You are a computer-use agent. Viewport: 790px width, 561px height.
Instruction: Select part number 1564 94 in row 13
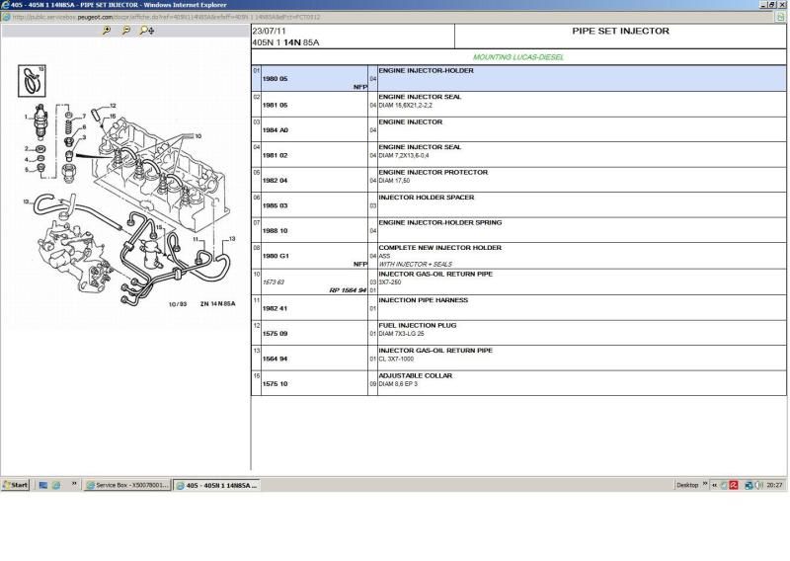(x=275, y=359)
